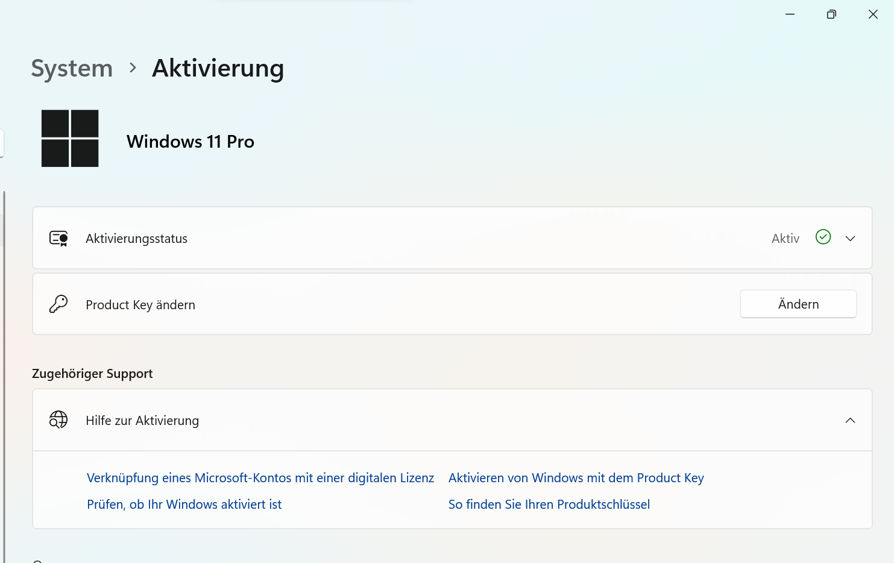Screen dimensions: 894x563
Task: Click the Windows 11 logo icon
Action: pyautogui.click(x=70, y=138)
